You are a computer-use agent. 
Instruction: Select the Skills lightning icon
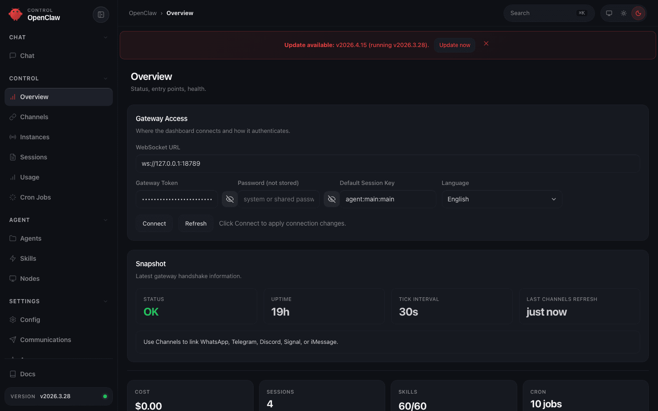click(13, 258)
